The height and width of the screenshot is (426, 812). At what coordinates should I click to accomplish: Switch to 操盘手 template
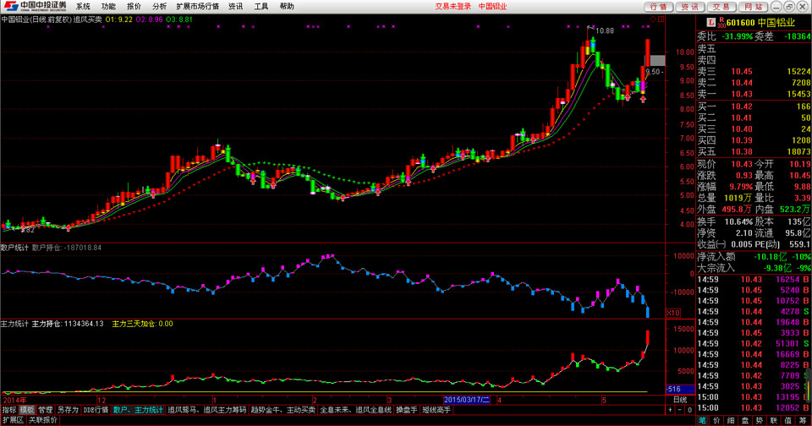click(407, 410)
